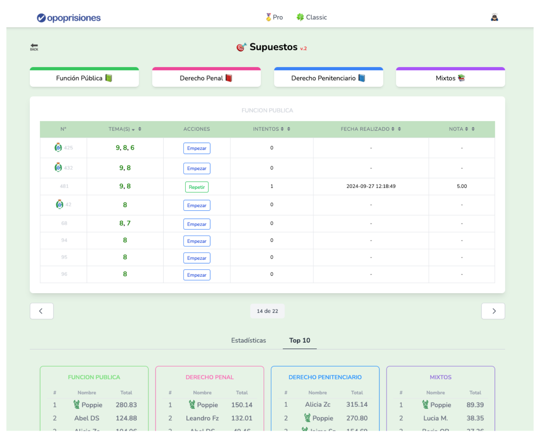Click the FUNCION PUBLICA ranking heading
The width and height of the screenshot is (540, 439).
[94, 377]
